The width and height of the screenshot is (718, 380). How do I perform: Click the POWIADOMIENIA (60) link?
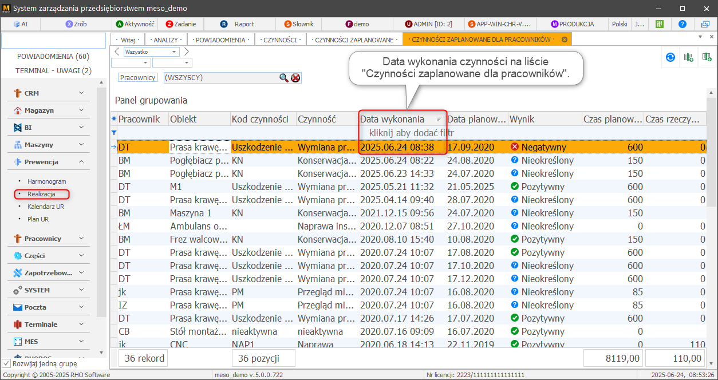pyautogui.click(x=53, y=57)
